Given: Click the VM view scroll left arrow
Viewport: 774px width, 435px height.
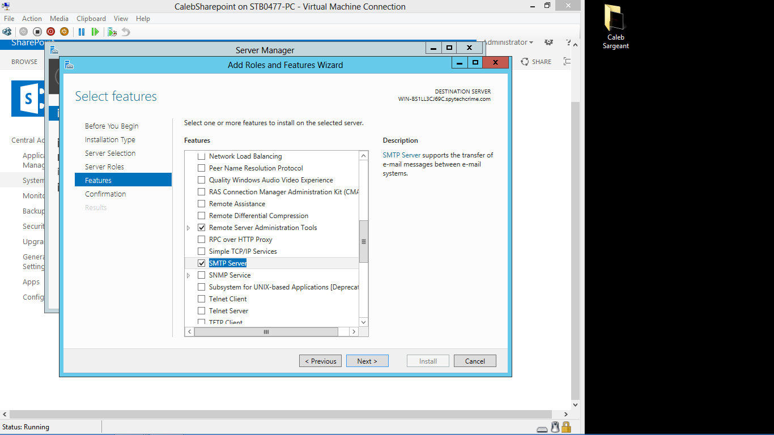Looking at the screenshot, I should pos(5,415).
